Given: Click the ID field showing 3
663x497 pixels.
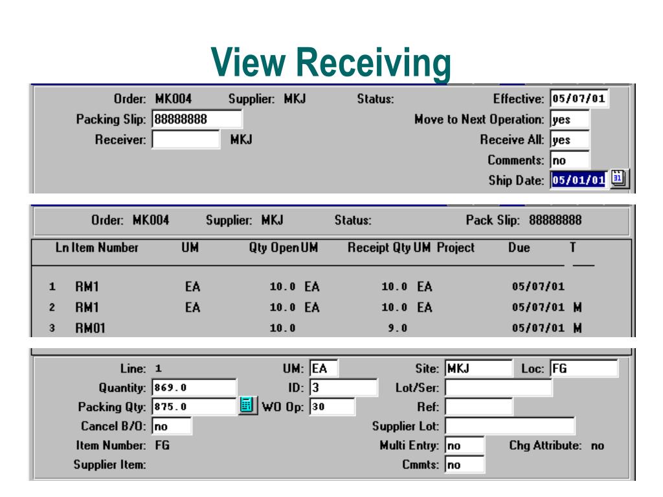Looking at the screenshot, I should 343,388.
